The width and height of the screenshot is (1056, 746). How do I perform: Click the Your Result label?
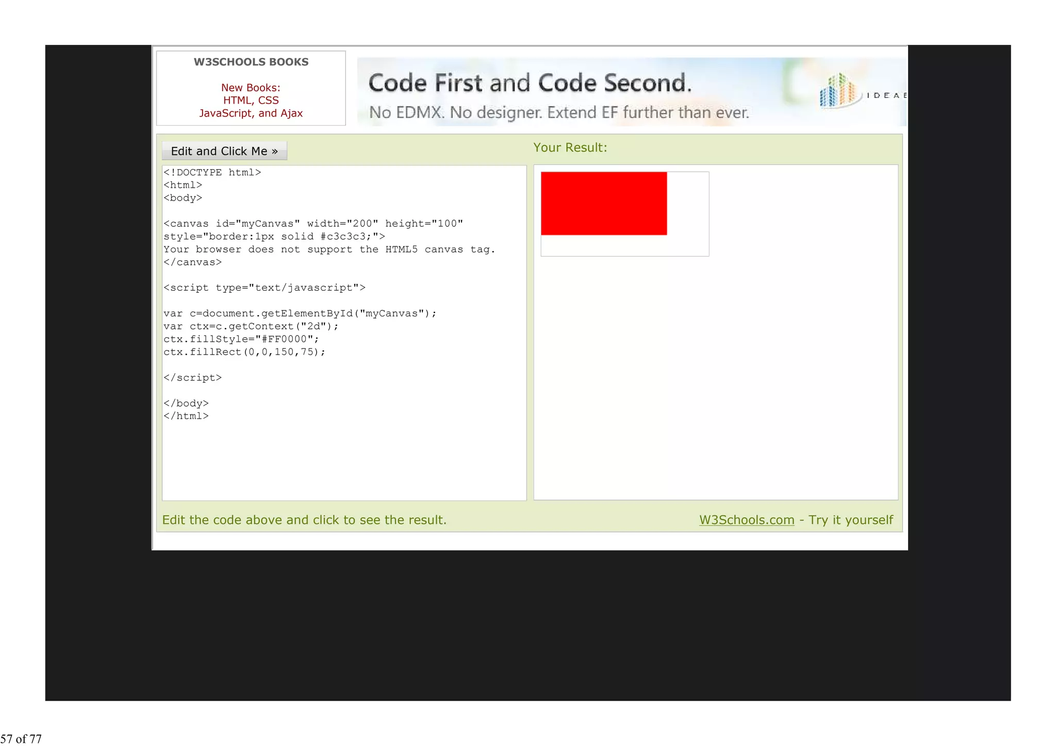point(570,147)
